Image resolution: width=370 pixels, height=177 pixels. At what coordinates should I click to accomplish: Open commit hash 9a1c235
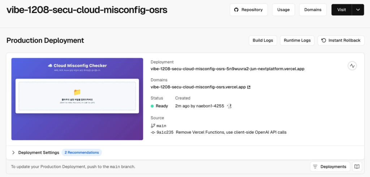click(165, 132)
